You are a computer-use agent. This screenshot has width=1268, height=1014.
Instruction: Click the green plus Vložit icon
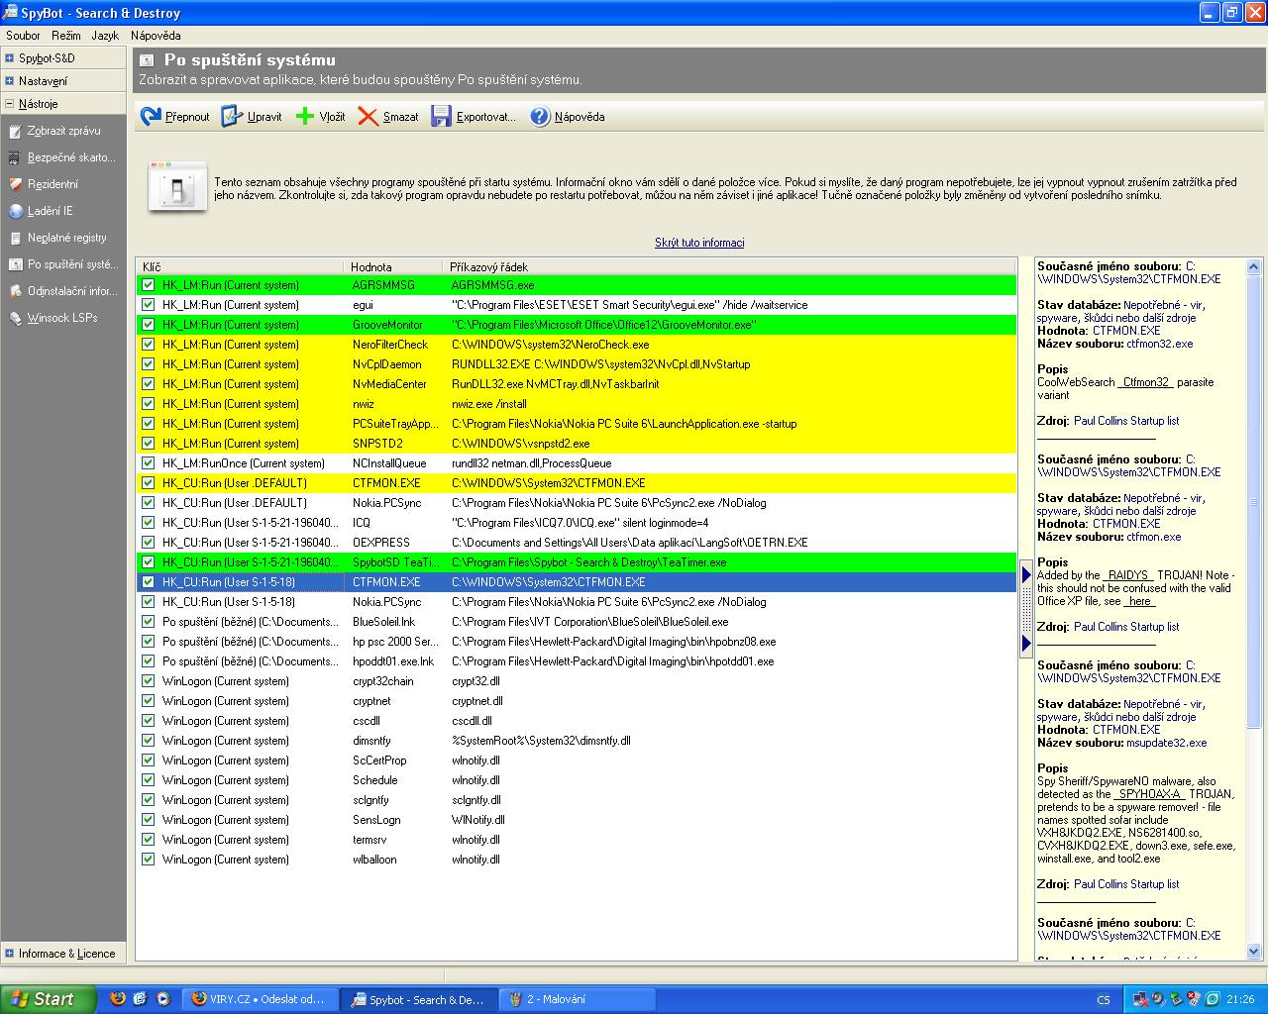[x=305, y=117]
